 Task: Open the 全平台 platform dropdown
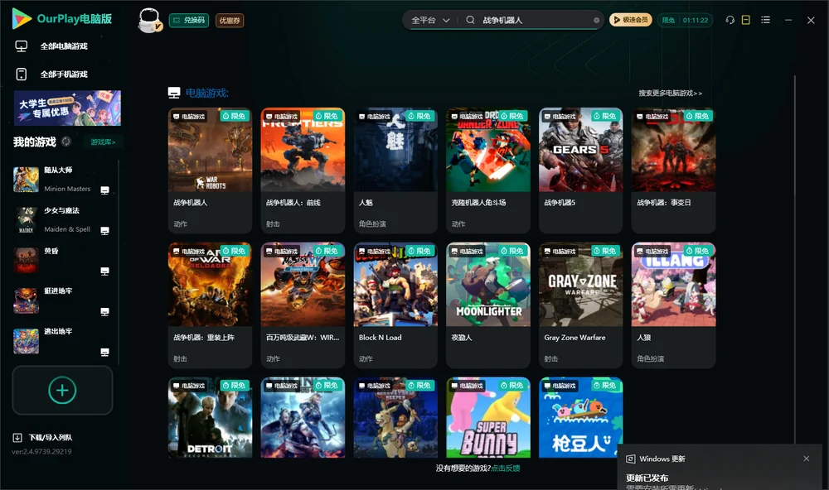coord(430,20)
